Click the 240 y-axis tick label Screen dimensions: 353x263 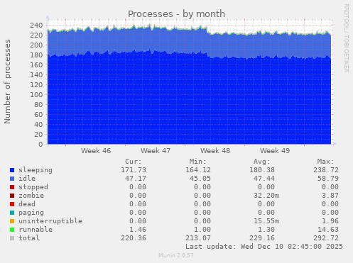[x=36, y=25]
